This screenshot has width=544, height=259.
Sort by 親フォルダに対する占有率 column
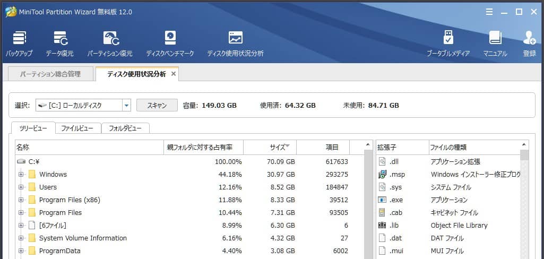pos(203,148)
